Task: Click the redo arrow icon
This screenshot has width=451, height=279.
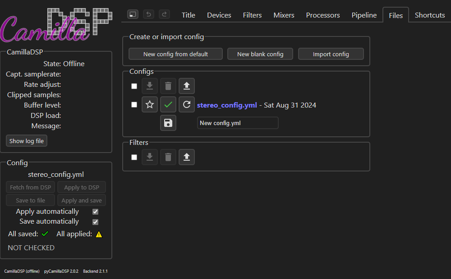Action: click(x=164, y=14)
